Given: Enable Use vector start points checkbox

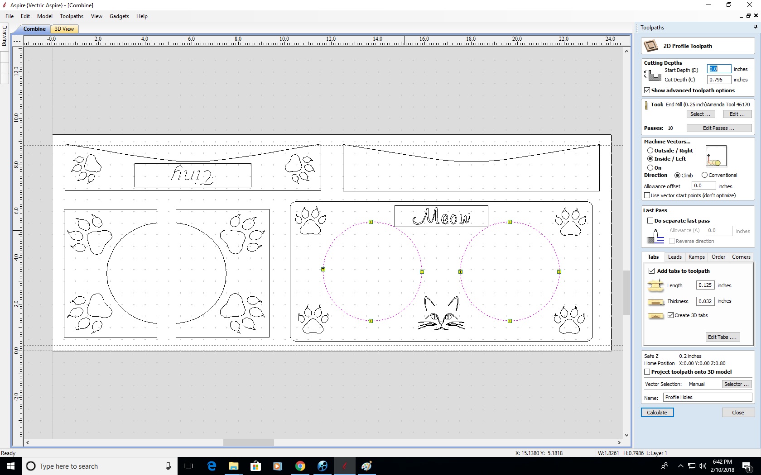Looking at the screenshot, I should (647, 195).
